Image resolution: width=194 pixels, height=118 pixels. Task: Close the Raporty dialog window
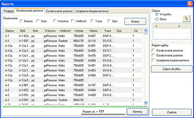(x=189, y=3)
